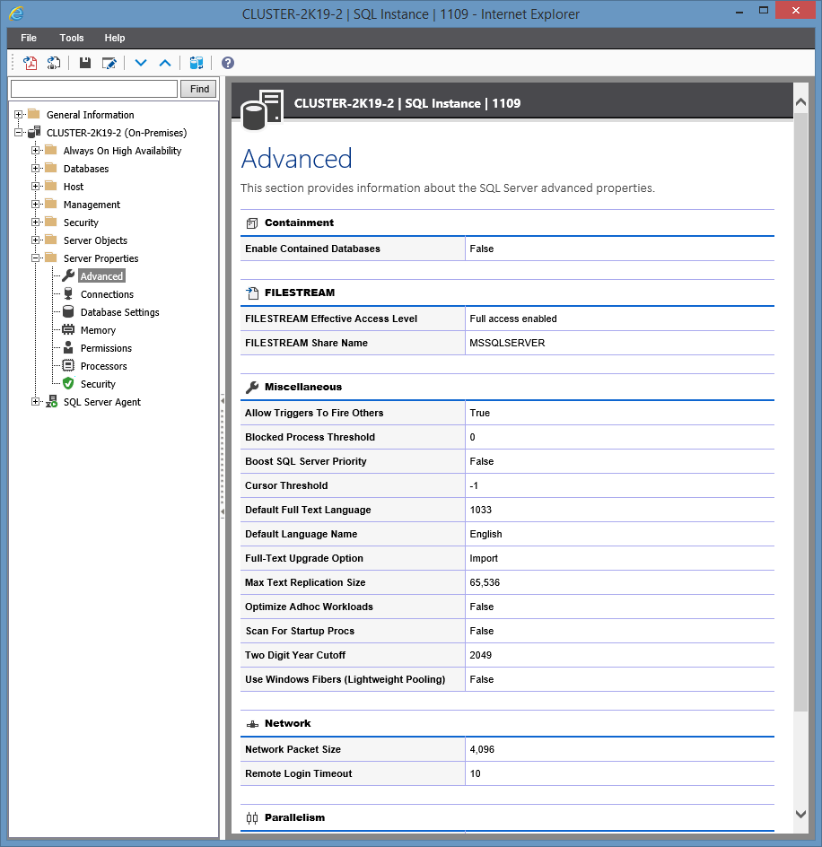822x847 pixels.
Task: Click inside the search text field
Action: (x=93, y=88)
